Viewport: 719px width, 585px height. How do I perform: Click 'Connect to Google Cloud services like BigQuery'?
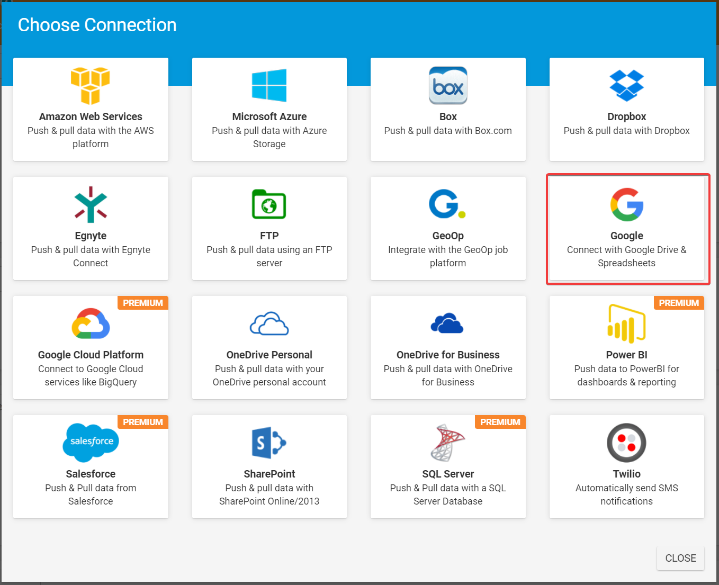click(x=91, y=375)
